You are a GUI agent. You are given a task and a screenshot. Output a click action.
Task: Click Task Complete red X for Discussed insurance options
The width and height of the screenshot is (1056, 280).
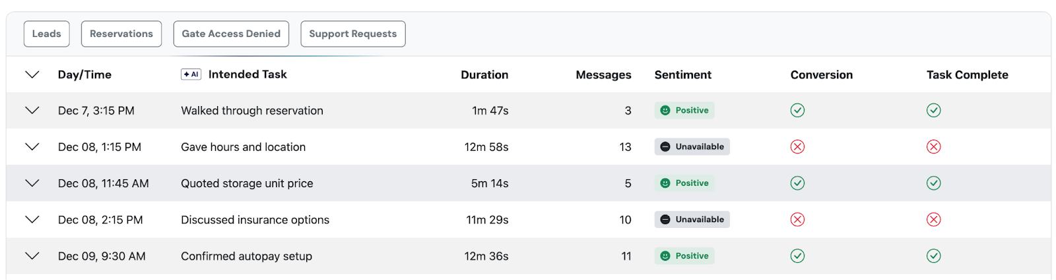coord(933,219)
